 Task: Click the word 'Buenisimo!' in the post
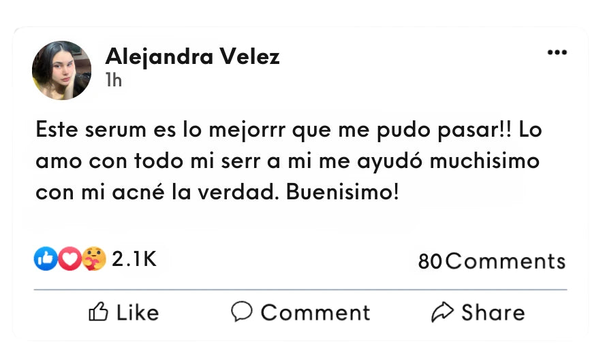(x=341, y=193)
